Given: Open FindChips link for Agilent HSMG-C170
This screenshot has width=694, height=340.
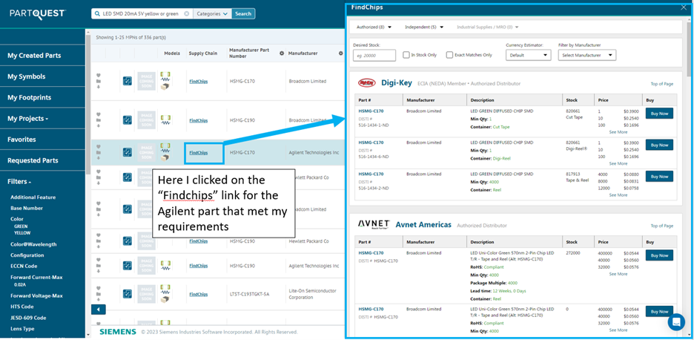Looking at the screenshot, I should click(198, 152).
